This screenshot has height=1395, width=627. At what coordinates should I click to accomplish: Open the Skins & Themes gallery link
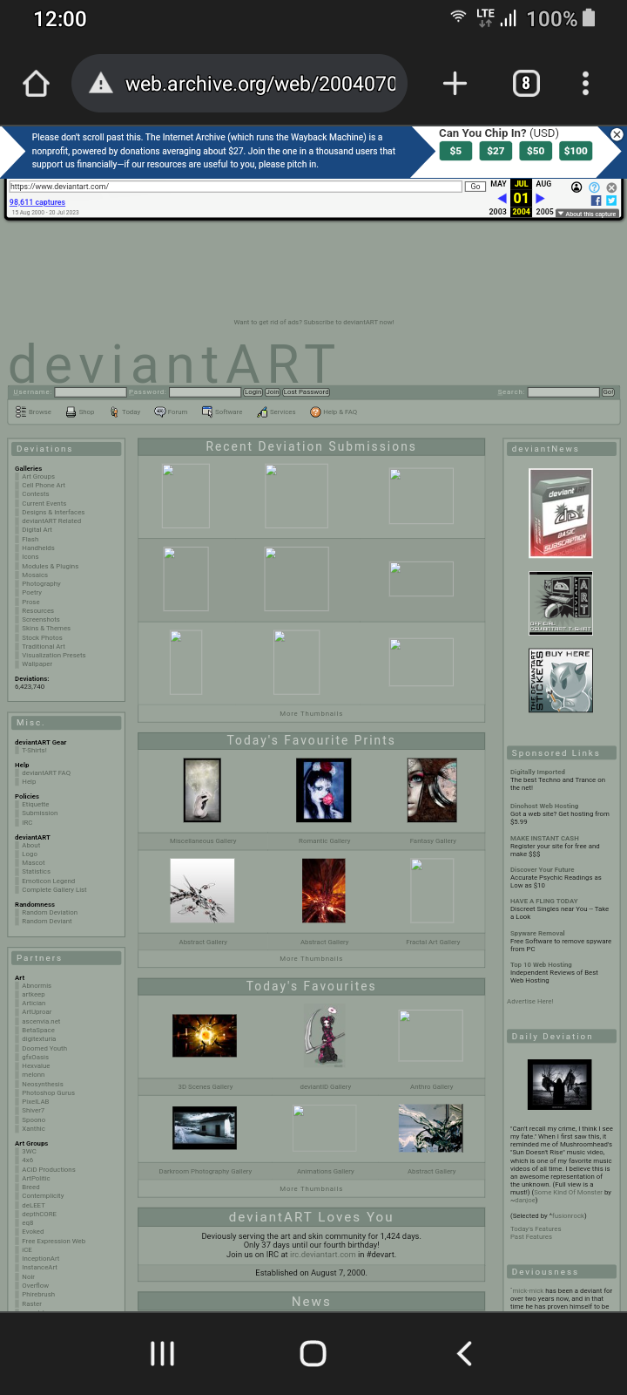pyautogui.click(x=46, y=629)
